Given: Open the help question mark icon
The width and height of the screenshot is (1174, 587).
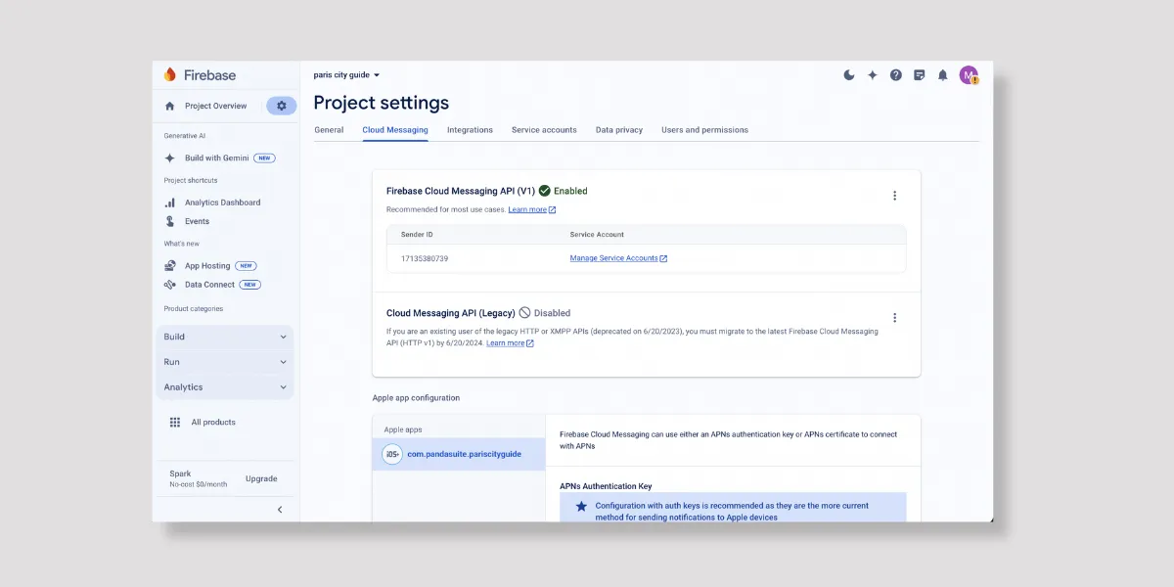Looking at the screenshot, I should (x=896, y=75).
